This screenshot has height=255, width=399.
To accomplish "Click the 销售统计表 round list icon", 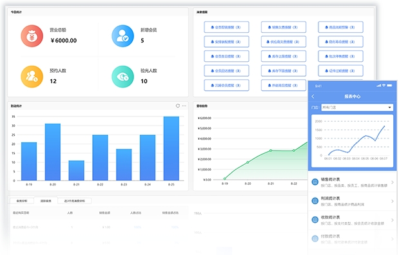I will [315, 182].
